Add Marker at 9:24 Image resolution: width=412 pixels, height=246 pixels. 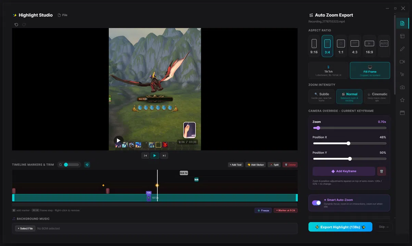click(285, 210)
